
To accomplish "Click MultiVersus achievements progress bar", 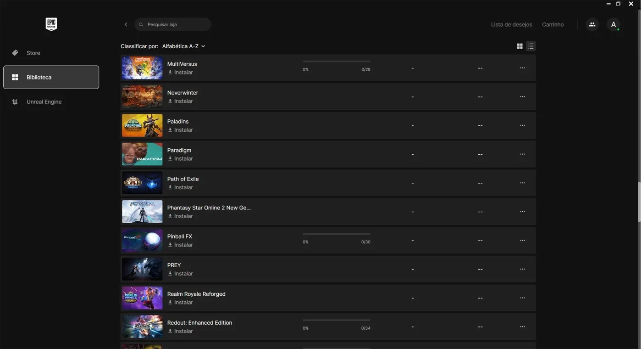I will (337, 62).
